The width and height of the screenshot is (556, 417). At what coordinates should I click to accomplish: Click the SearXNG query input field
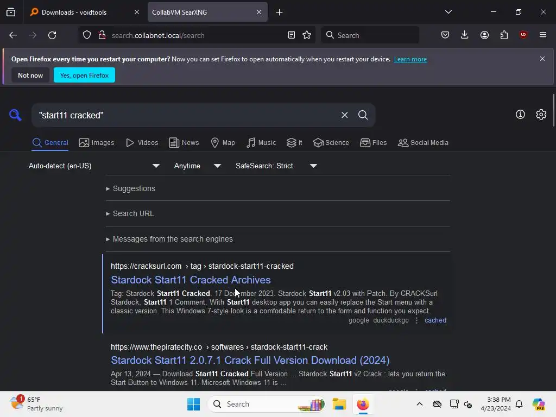click(x=187, y=115)
